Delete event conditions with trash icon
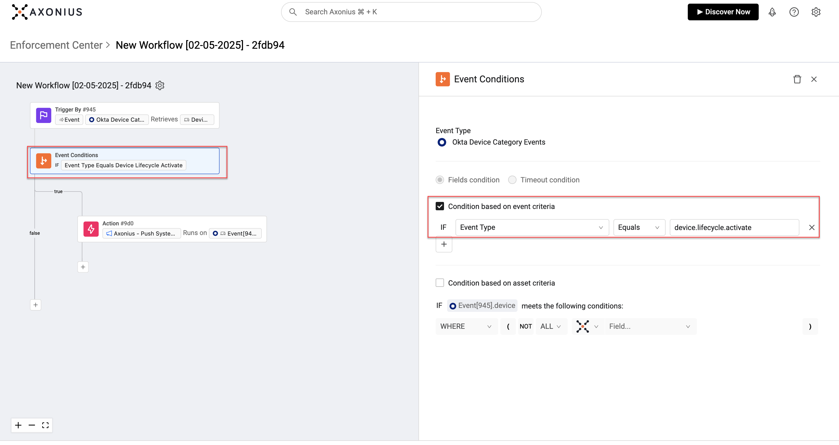 pyautogui.click(x=797, y=79)
